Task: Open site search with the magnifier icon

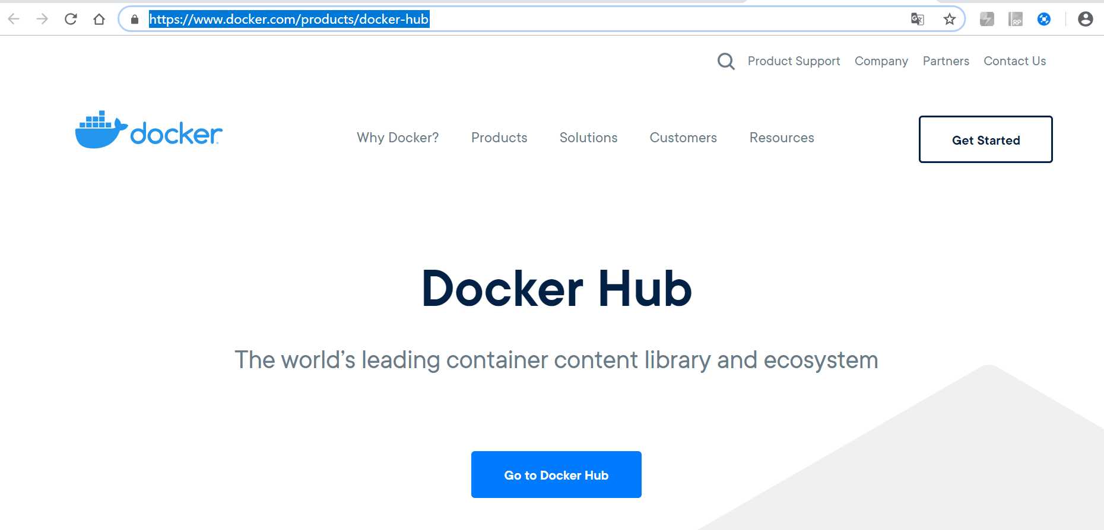Action: [x=726, y=61]
